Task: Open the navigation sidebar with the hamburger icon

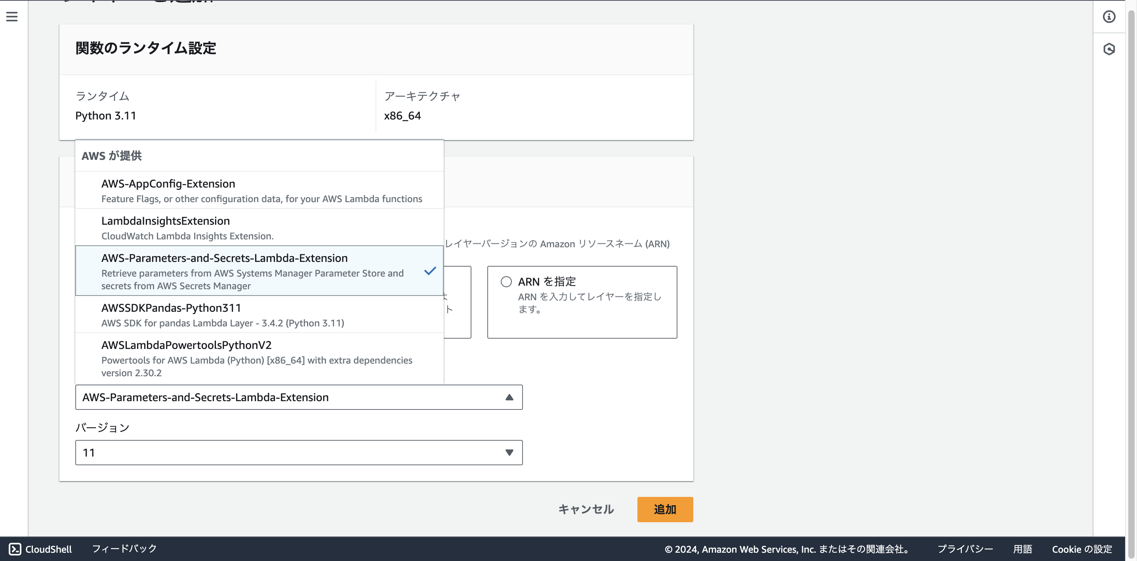Action: (11, 16)
